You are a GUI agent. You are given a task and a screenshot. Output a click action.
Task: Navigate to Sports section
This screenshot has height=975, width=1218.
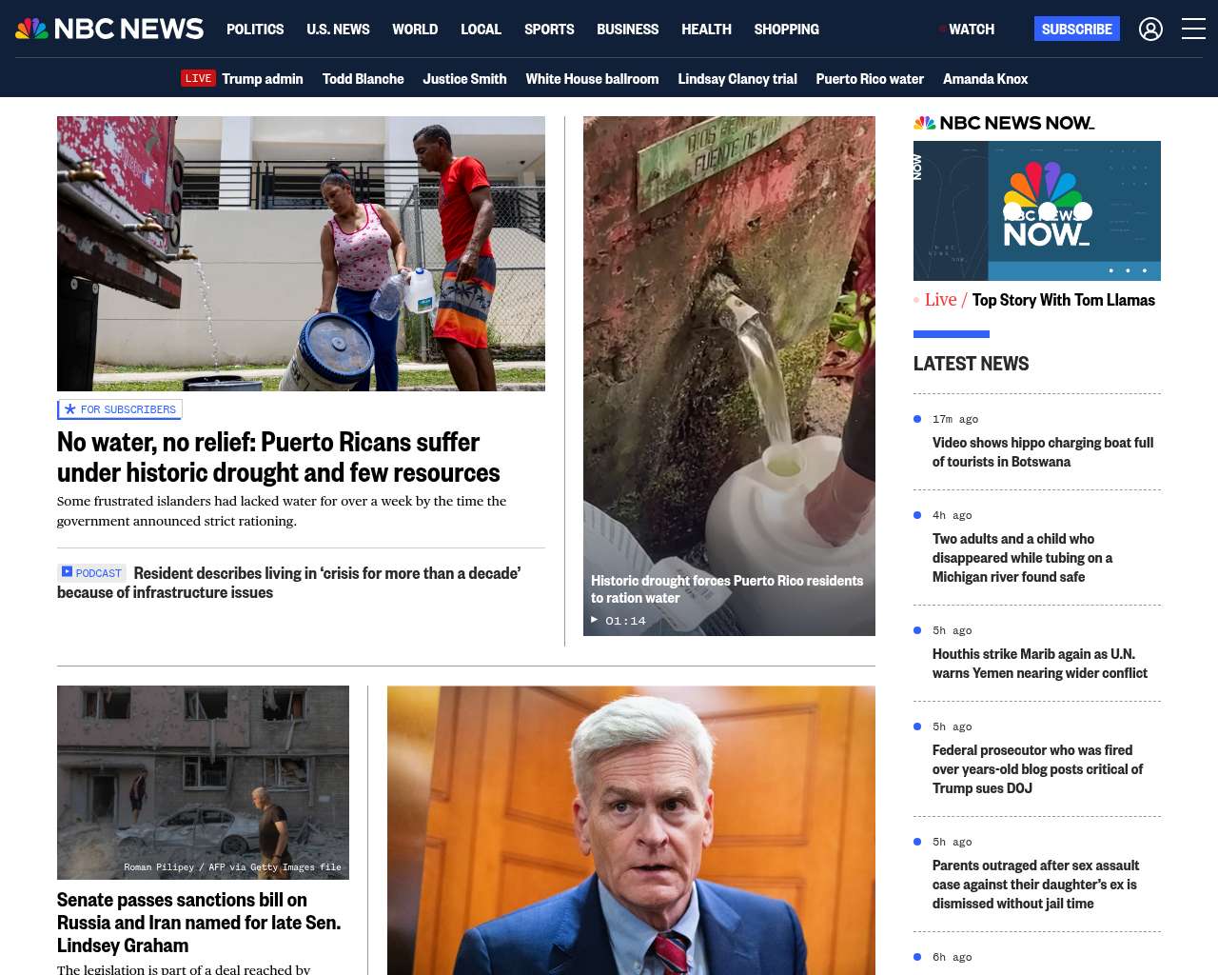point(549,30)
